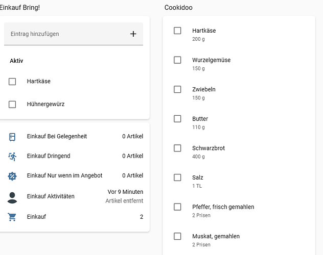Check off Butter 110 g
The image size is (323, 255).
[x=177, y=119]
